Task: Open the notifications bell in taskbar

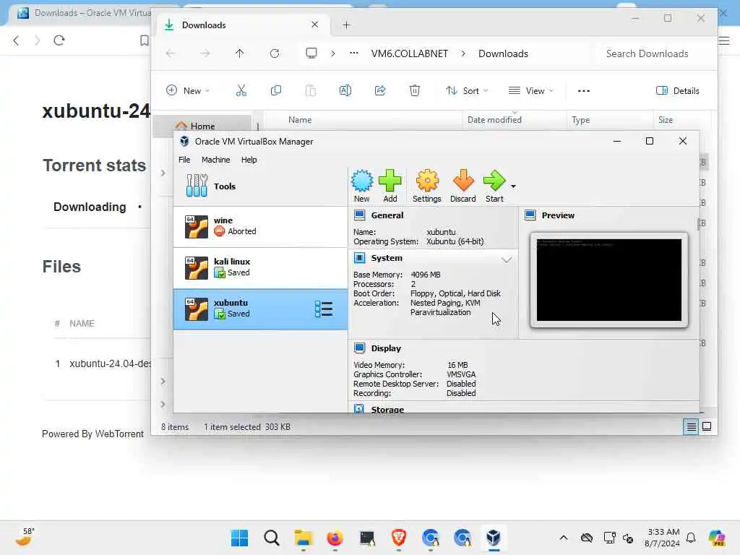Action: [691, 538]
